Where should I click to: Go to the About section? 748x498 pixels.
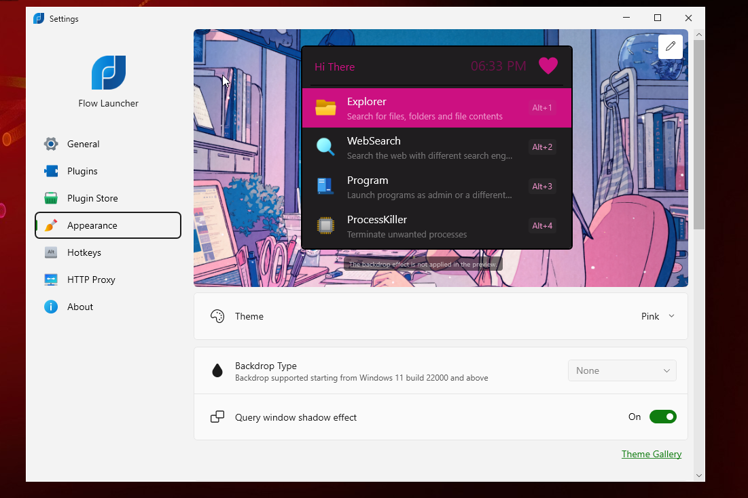pyautogui.click(x=79, y=307)
